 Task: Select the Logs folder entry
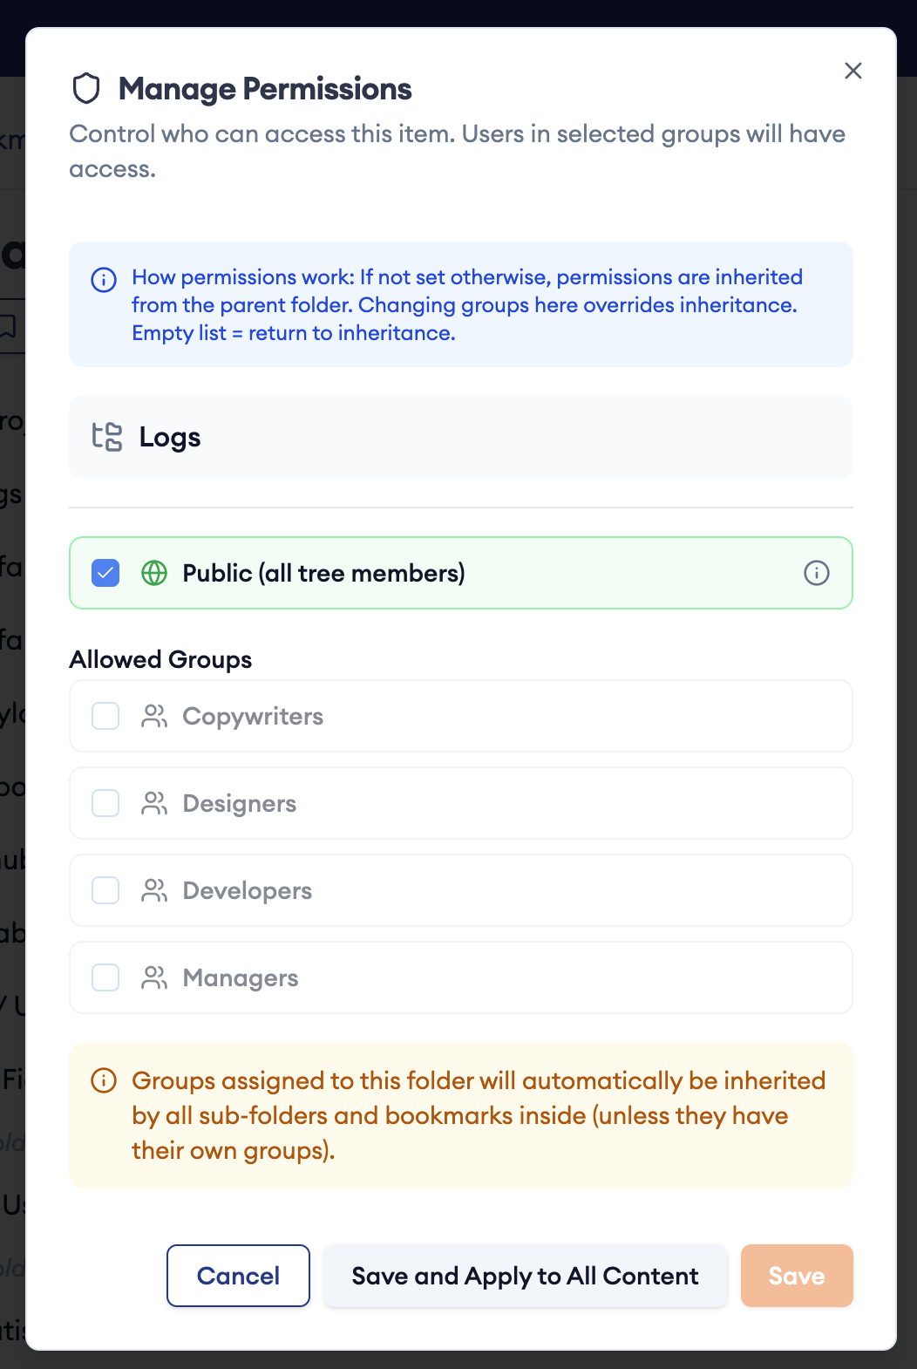pyautogui.click(x=460, y=438)
